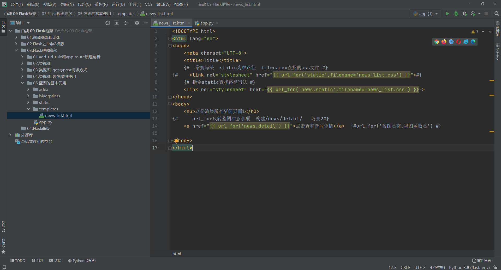Expand 02.Flask之Jinja2模版 folder

pyautogui.click(x=16, y=44)
